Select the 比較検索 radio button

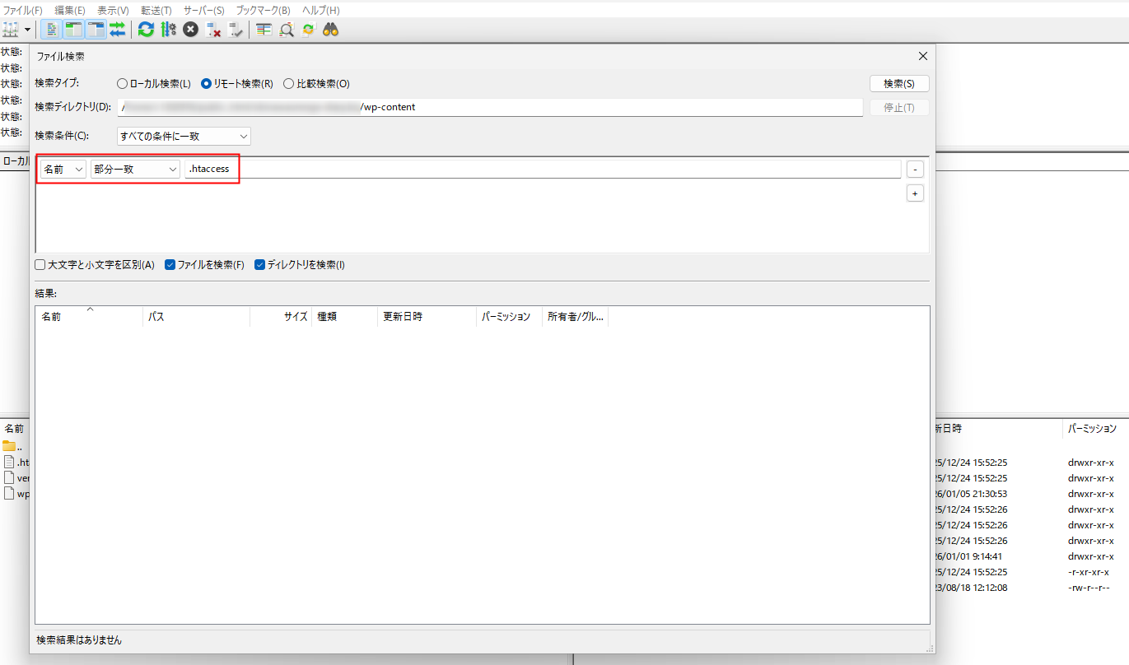(x=289, y=82)
